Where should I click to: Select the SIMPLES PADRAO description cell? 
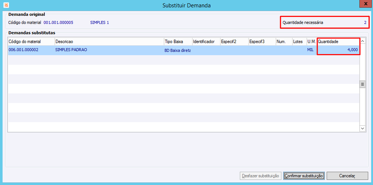pyautogui.click(x=110, y=50)
